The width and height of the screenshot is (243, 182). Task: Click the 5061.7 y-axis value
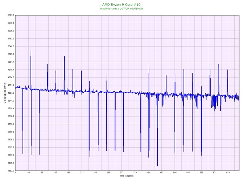11,62
